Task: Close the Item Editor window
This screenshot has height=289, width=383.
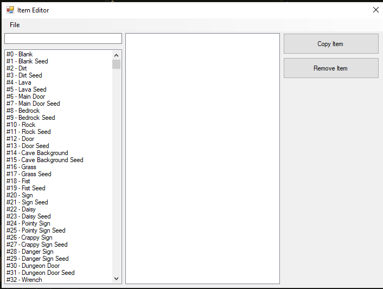Action: (375, 10)
